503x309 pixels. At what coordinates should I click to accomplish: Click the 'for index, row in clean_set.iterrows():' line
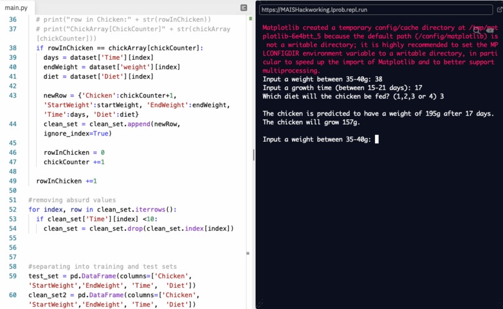click(x=102, y=210)
